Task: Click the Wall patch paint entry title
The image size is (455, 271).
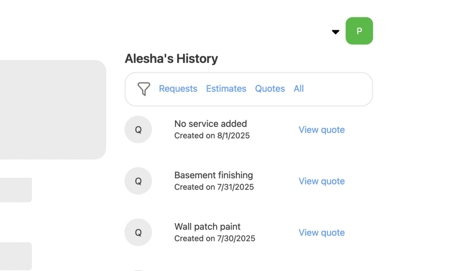Action: [x=207, y=227]
